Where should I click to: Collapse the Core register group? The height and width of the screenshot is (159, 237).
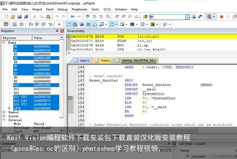click(x=4, y=42)
